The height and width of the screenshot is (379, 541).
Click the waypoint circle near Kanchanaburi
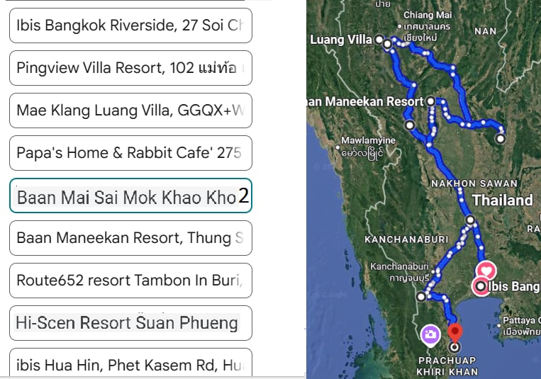[422, 297]
